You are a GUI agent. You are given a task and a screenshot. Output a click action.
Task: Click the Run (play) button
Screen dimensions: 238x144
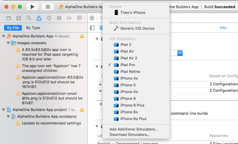(x=32, y=7)
